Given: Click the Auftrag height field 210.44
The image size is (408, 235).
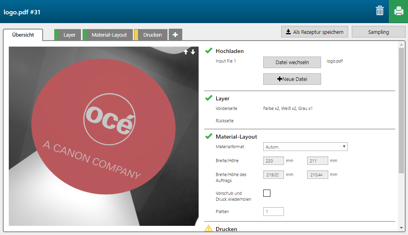Looking at the screenshot, I should coord(317,175).
